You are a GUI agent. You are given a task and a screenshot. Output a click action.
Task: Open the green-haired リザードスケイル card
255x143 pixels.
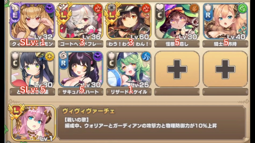(x=129, y=69)
